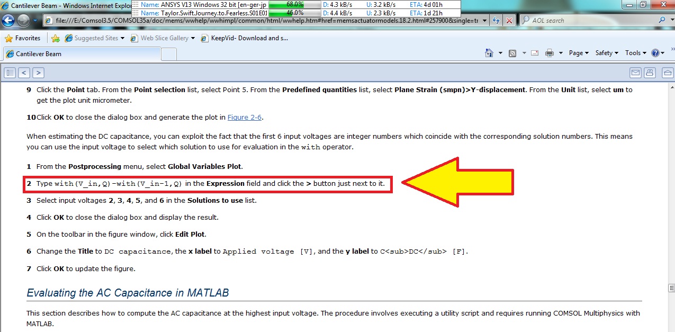Go to next help topic arrow
675x332 pixels.
pos(38,73)
